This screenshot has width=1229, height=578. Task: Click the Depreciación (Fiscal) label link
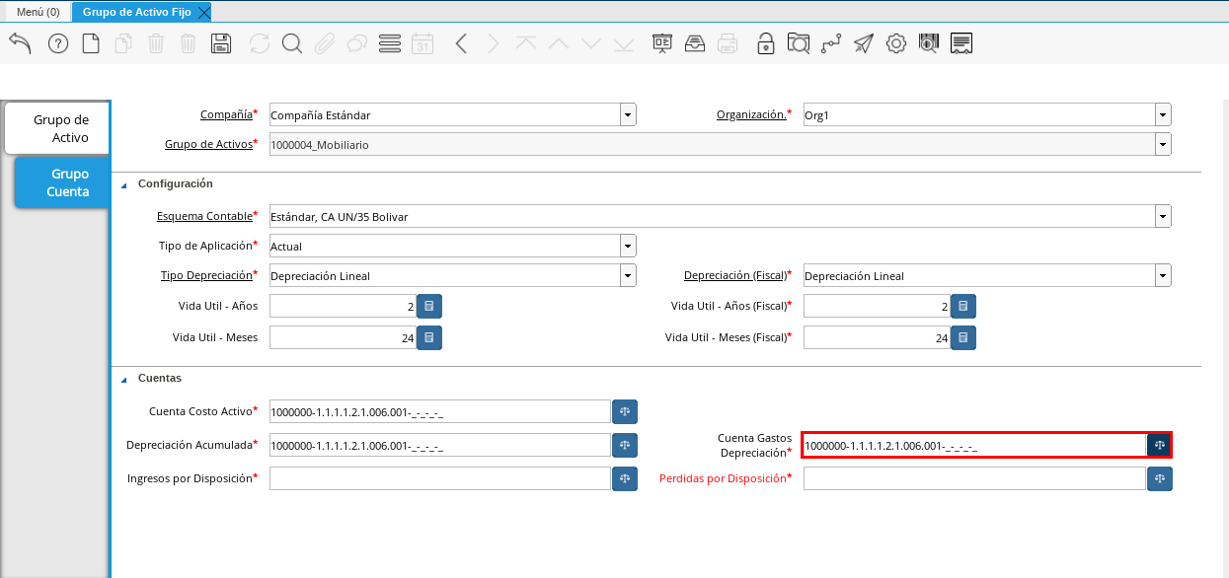point(735,275)
